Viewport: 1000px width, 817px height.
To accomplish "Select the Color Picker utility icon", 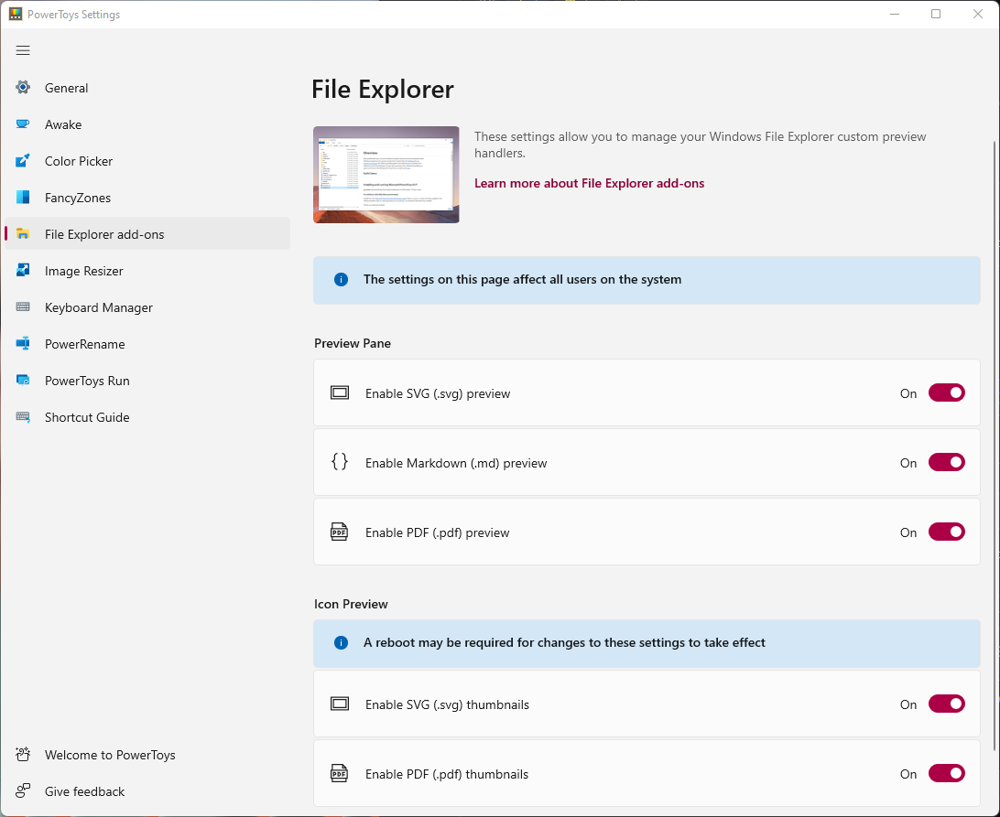I will coord(22,160).
